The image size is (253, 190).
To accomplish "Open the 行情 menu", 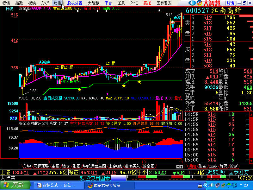I will pos(6,3).
